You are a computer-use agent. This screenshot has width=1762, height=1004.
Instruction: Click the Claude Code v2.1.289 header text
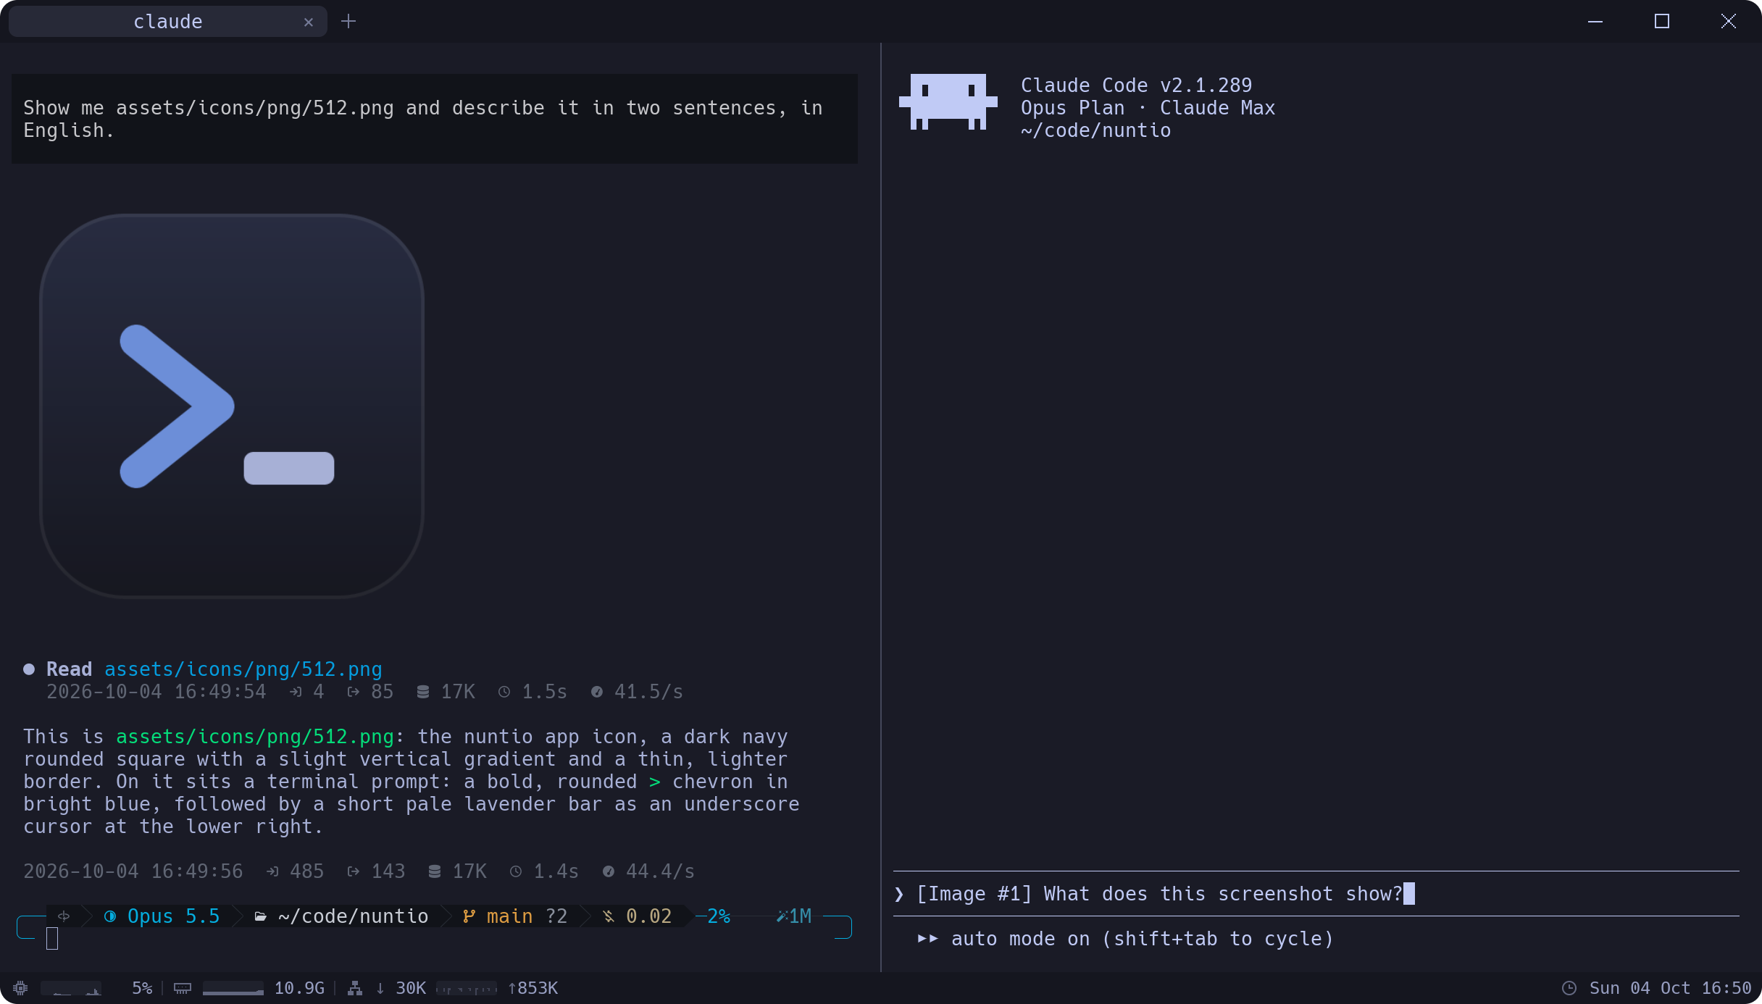coord(1136,85)
